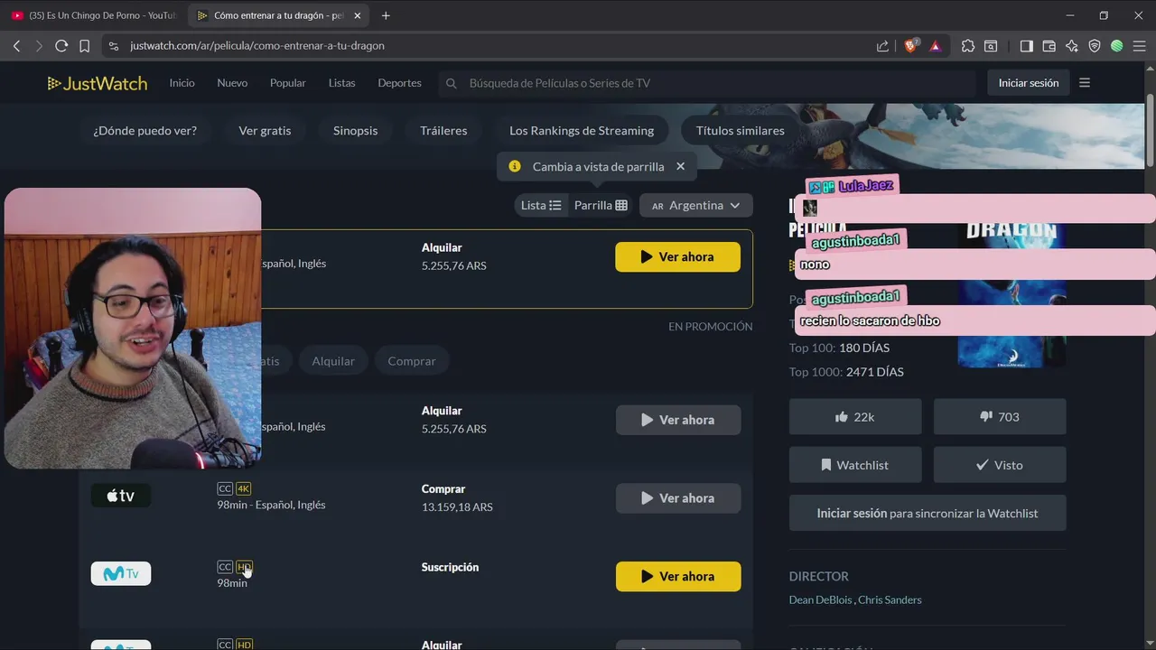Image resolution: width=1156 pixels, height=650 pixels.
Task: Click the share icon in the address bar
Action: pos(882,46)
